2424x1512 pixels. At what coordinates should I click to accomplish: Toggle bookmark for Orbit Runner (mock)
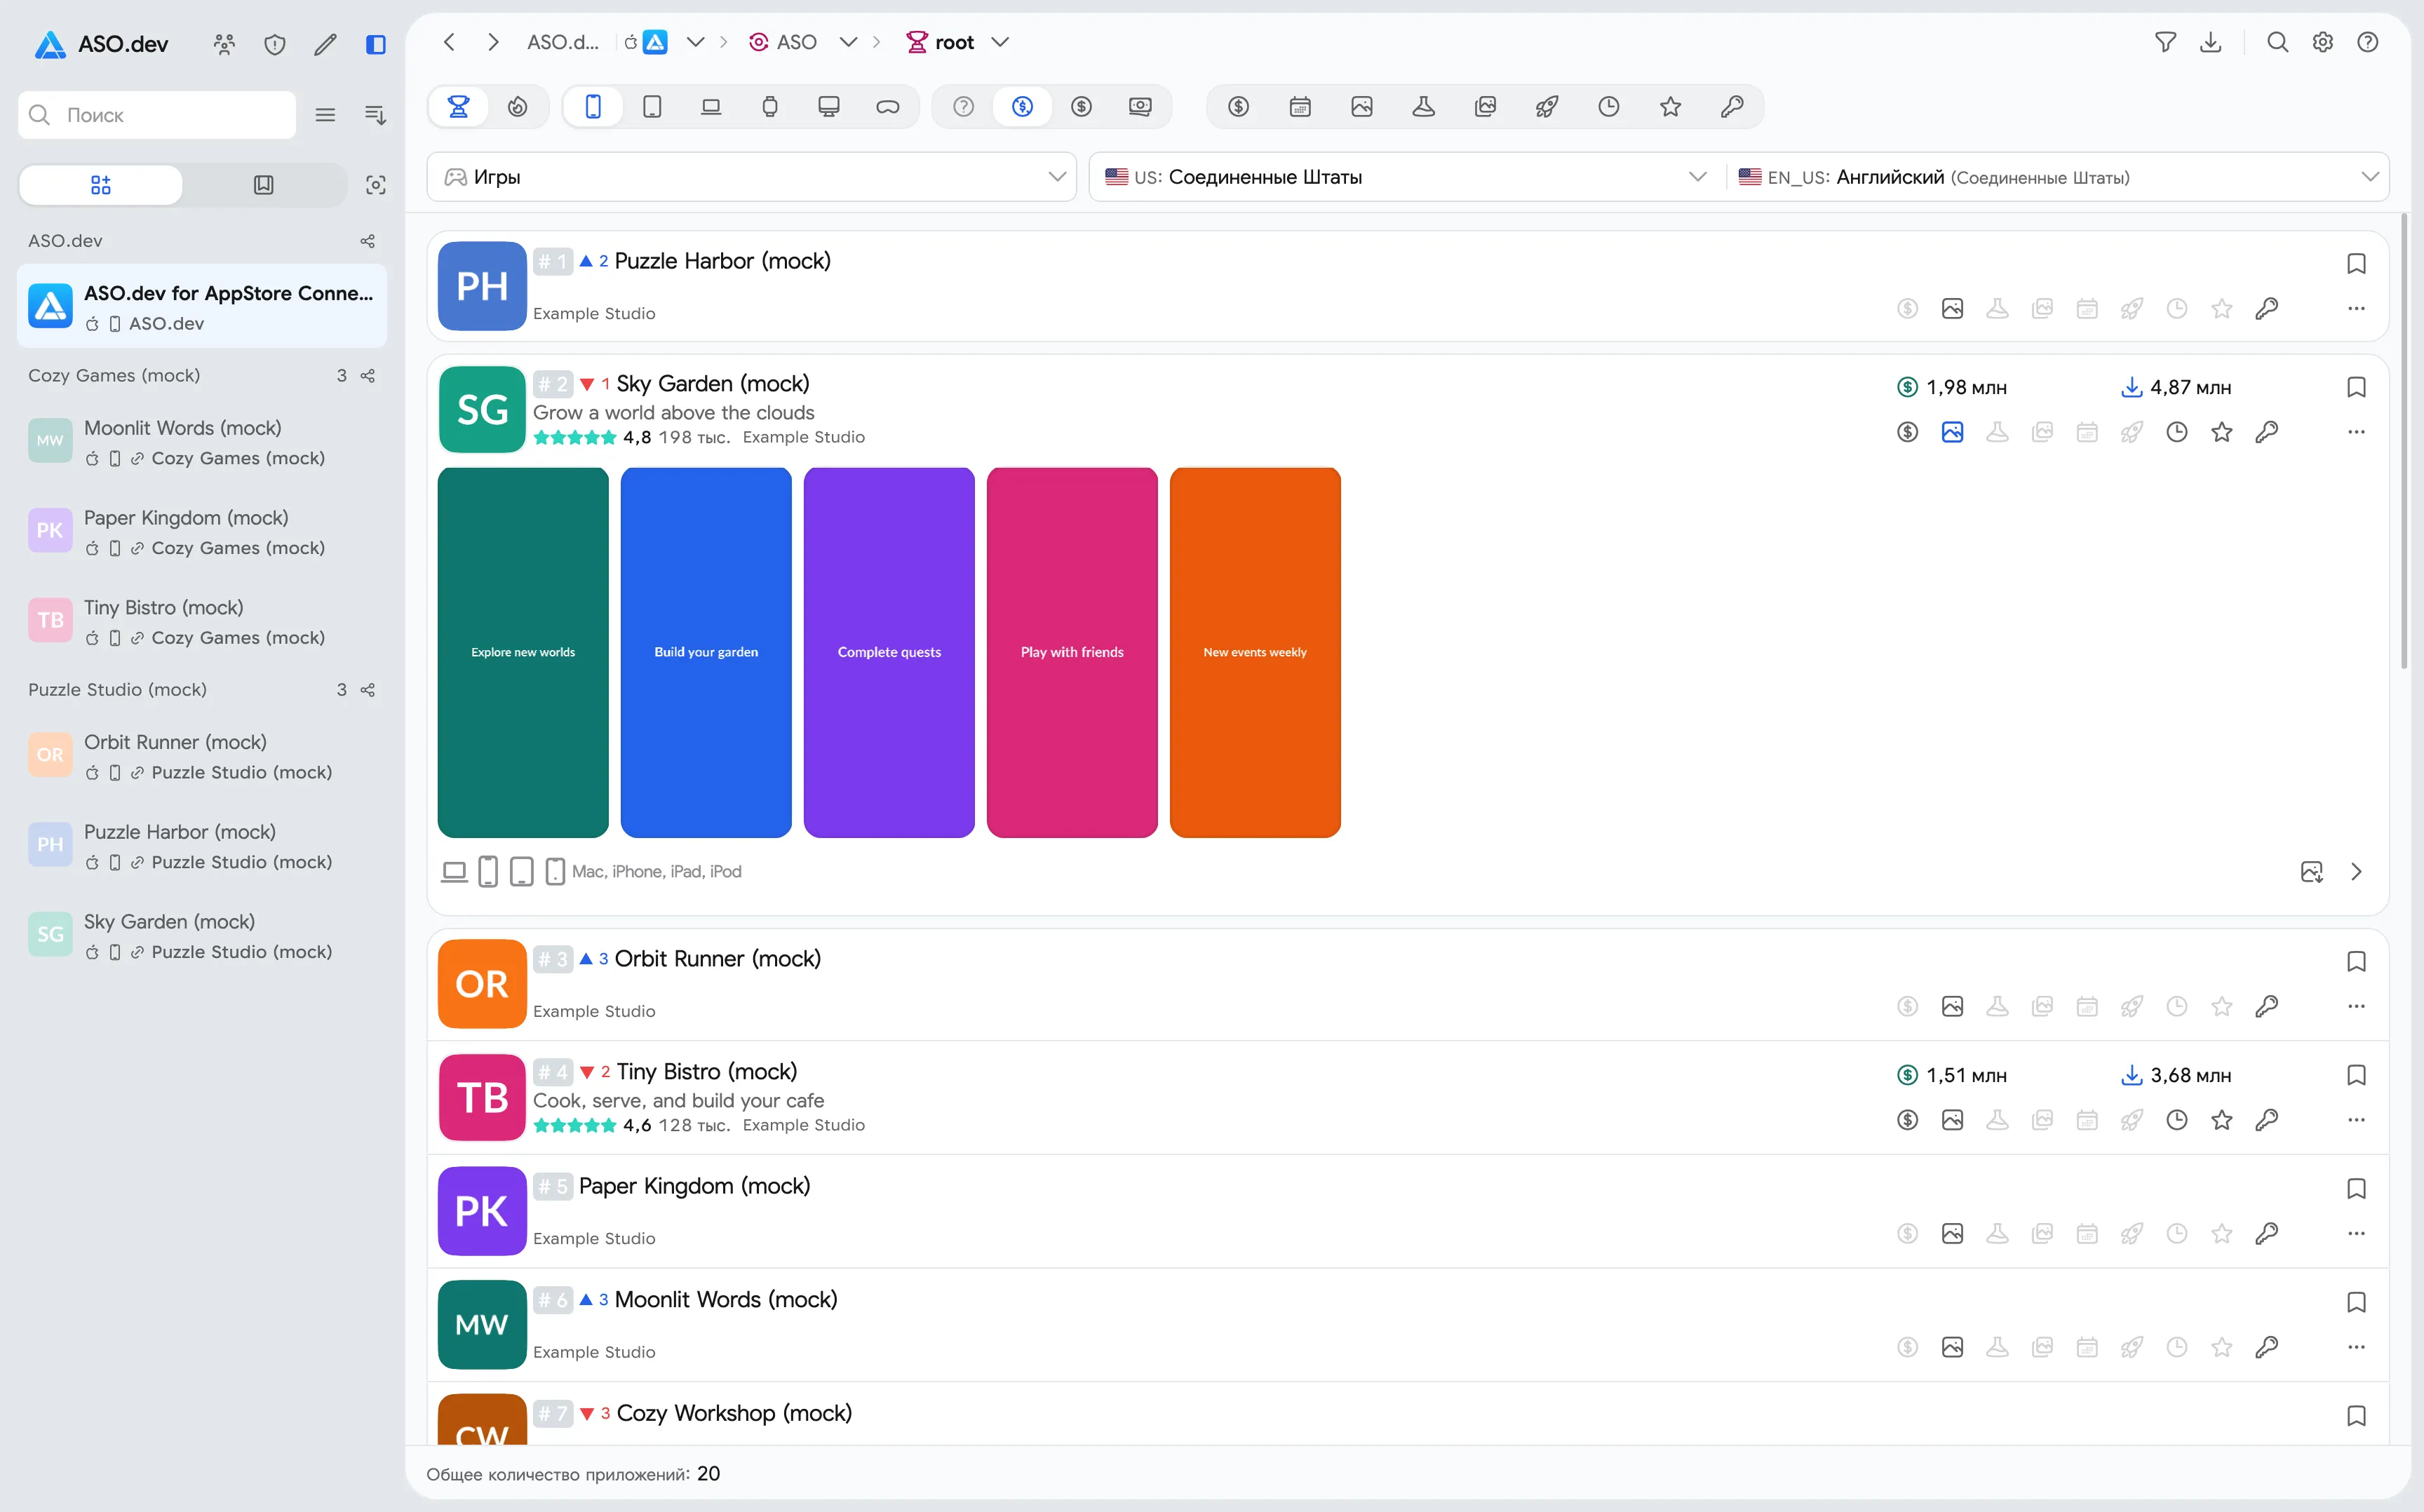tap(2356, 961)
